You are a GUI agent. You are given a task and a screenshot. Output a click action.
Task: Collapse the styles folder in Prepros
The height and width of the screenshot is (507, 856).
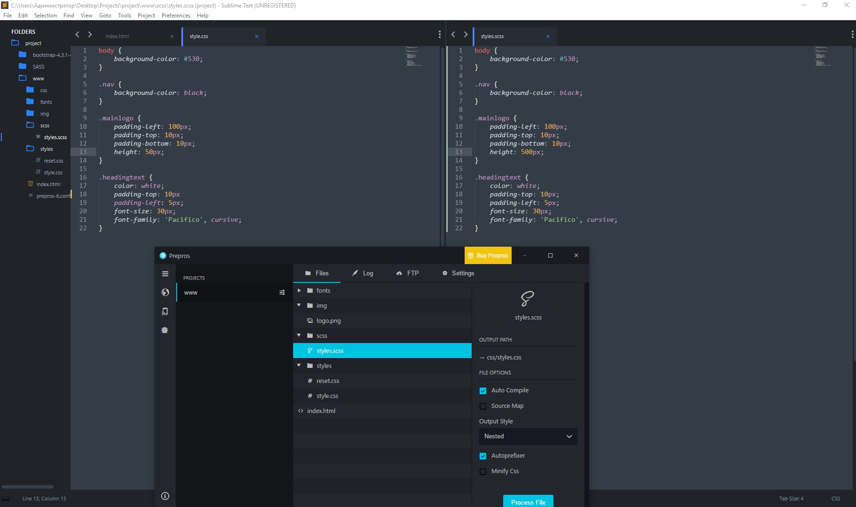[x=299, y=366]
